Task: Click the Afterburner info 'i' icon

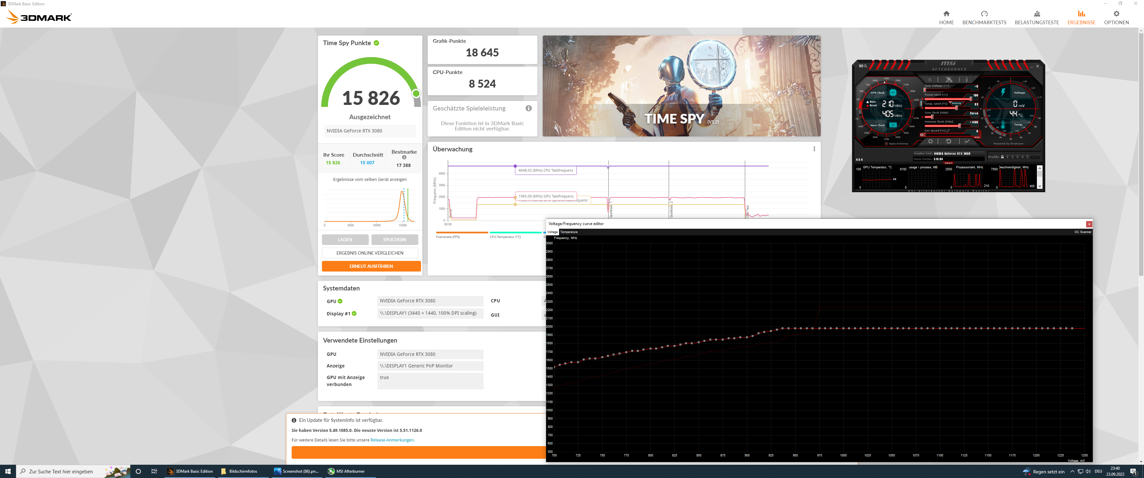Action: [967, 80]
